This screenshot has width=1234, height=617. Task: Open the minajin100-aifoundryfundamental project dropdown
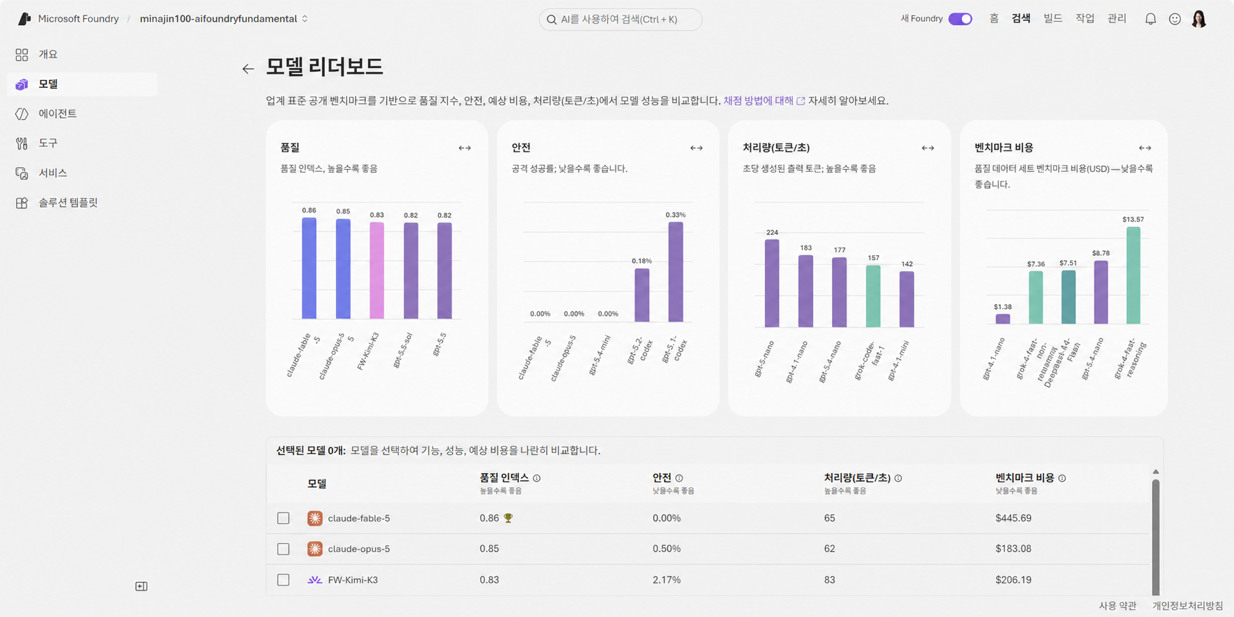pyautogui.click(x=224, y=19)
